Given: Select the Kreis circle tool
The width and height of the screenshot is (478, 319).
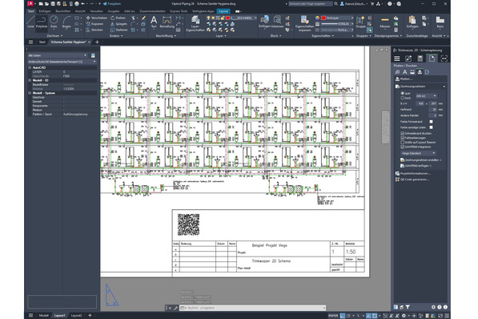Looking at the screenshot, I should pyautogui.click(x=54, y=22).
